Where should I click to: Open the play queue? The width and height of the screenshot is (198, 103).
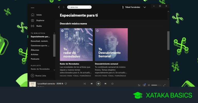139,85
